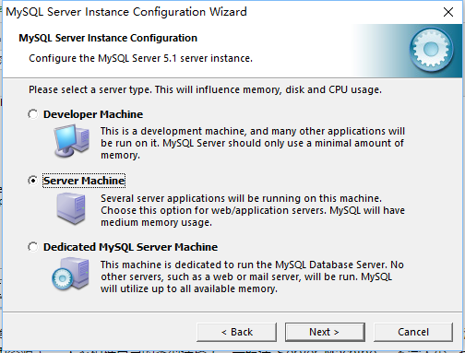Click the Developer Machine label text

(93, 114)
